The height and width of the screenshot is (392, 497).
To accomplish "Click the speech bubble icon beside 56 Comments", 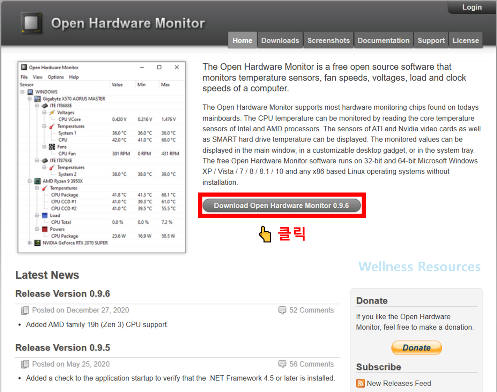I will 282,364.
